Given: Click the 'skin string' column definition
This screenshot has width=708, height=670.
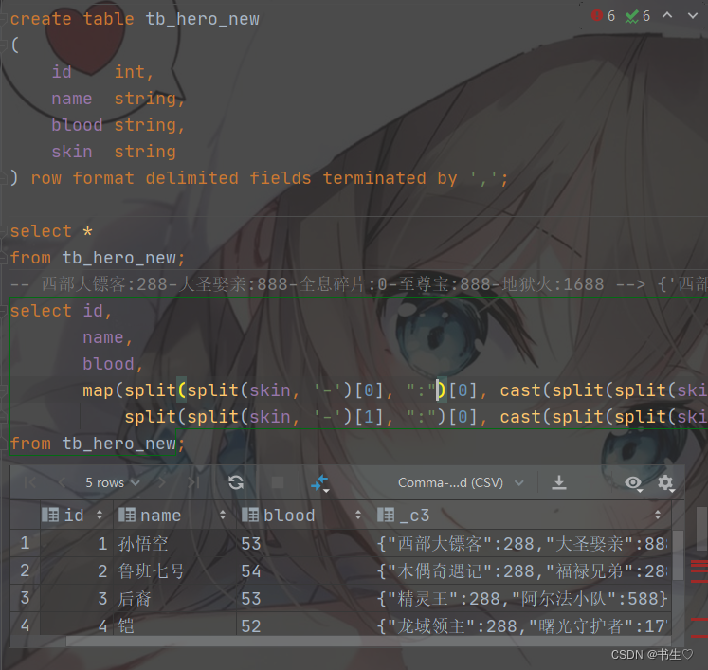Looking at the screenshot, I should tap(114, 152).
